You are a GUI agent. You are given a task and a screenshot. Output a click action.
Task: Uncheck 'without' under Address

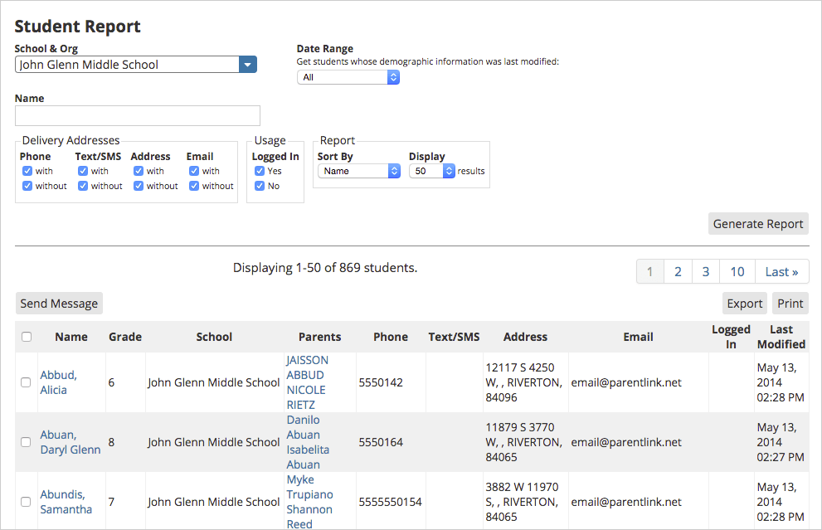[x=138, y=186]
